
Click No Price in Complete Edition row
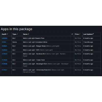[78, 42]
